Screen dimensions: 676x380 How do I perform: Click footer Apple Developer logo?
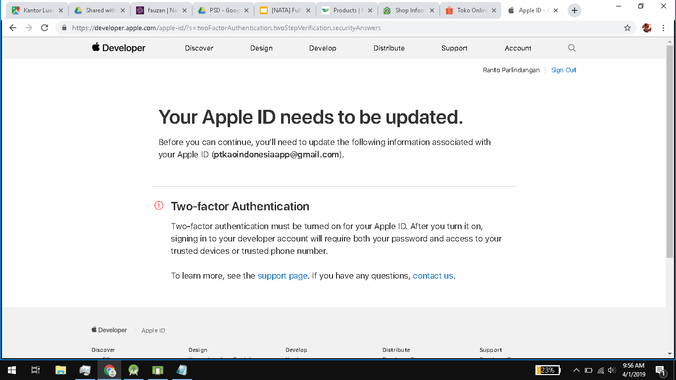point(109,330)
